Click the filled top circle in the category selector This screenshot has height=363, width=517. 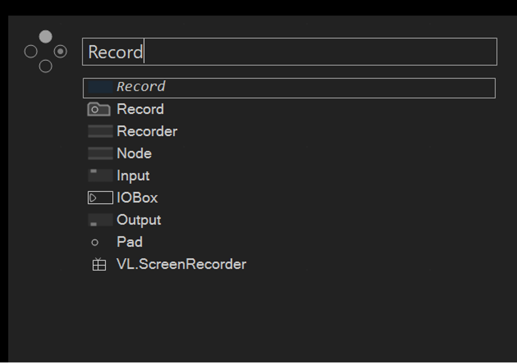[45, 37]
